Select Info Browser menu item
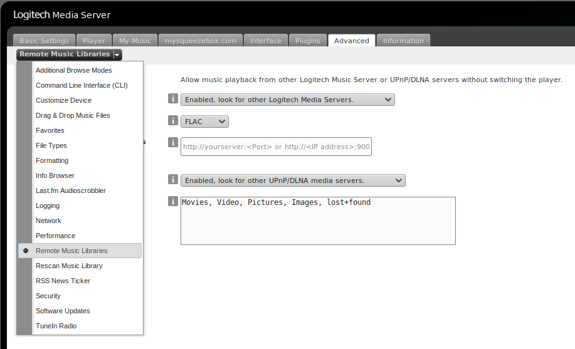The image size is (575, 349). 80,175
